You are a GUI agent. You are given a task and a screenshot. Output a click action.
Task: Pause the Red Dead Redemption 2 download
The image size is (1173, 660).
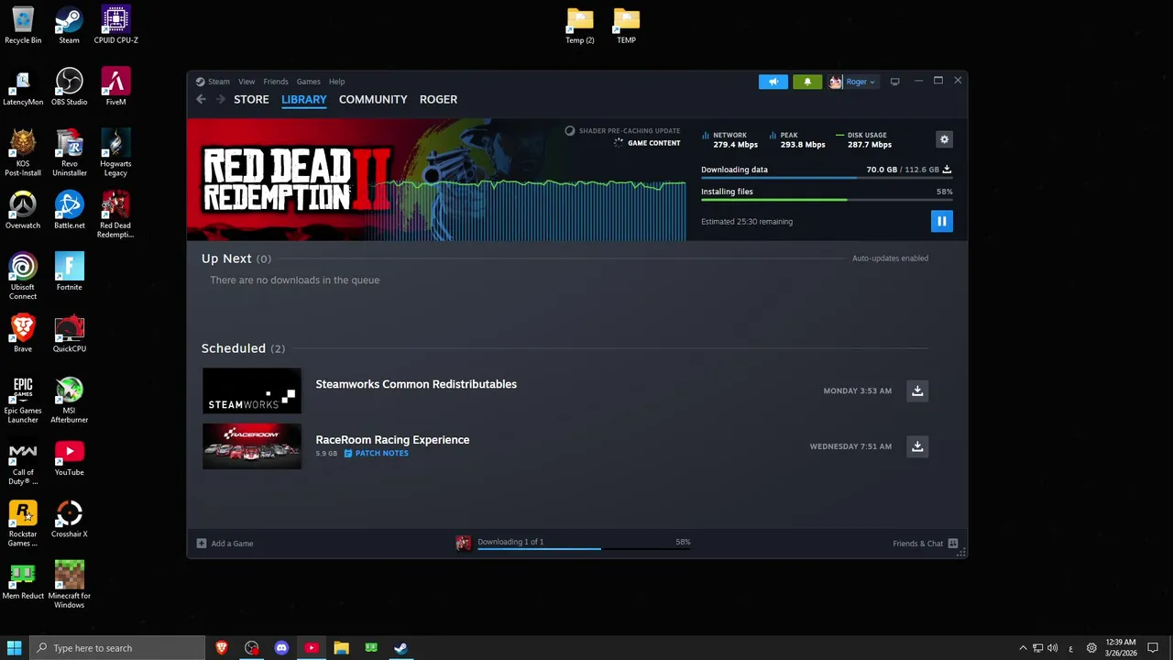[941, 221]
